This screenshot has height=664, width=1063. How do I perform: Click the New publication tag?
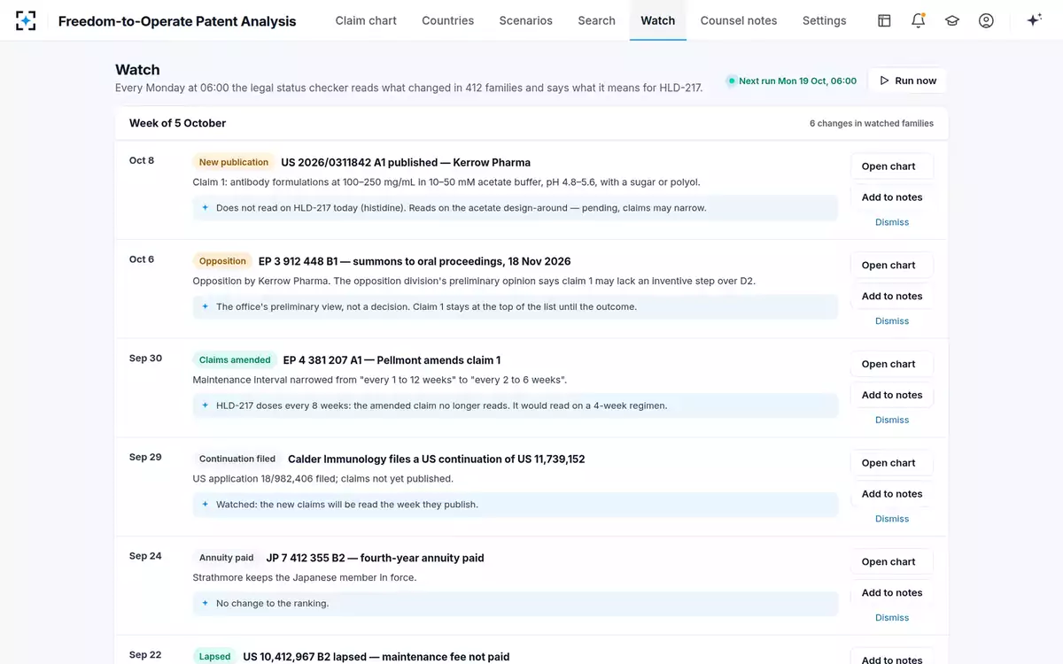(x=234, y=162)
